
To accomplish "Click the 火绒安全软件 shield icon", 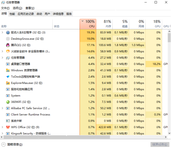I will click(8, 51).
